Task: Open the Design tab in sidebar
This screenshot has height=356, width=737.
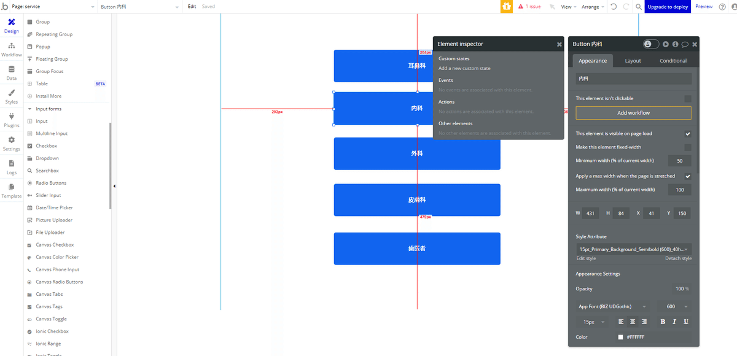Action: click(x=11, y=25)
